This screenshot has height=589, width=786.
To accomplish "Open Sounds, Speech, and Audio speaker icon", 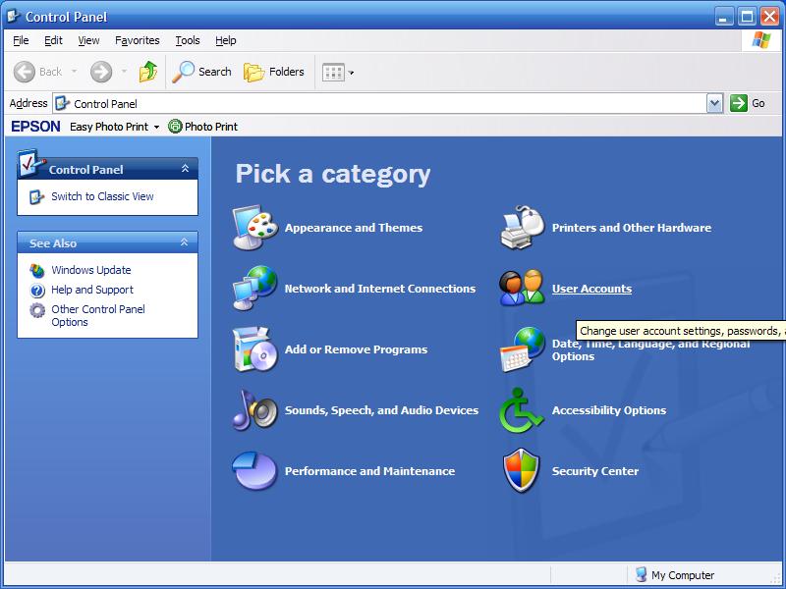I will tap(255, 410).
